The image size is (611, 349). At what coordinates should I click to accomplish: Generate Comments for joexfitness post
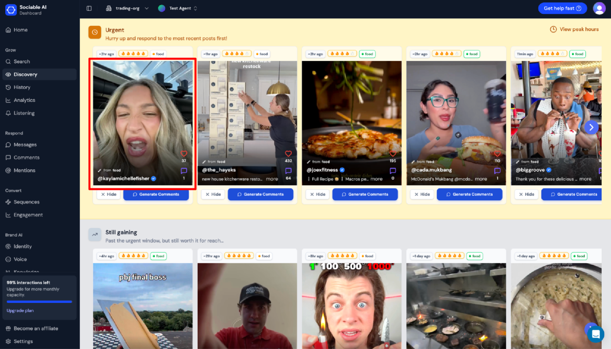coord(365,194)
